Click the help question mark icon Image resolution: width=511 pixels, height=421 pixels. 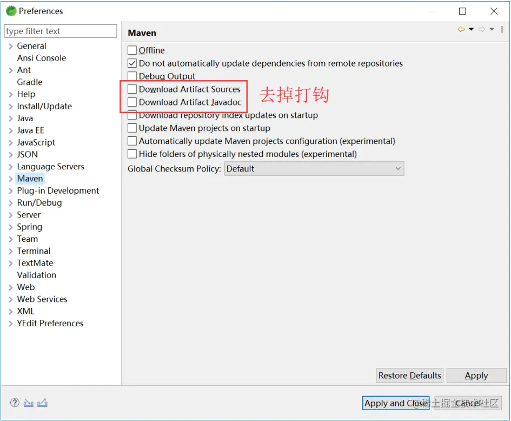coord(15,403)
